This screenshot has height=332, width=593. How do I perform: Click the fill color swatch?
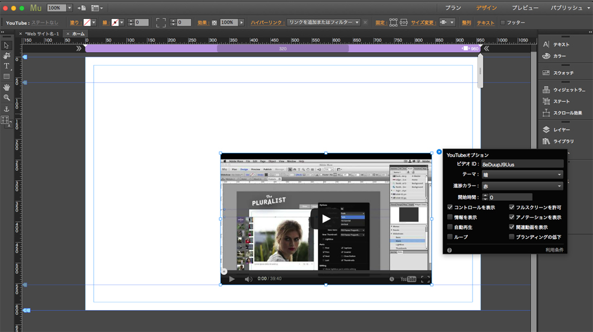pyautogui.click(x=87, y=23)
